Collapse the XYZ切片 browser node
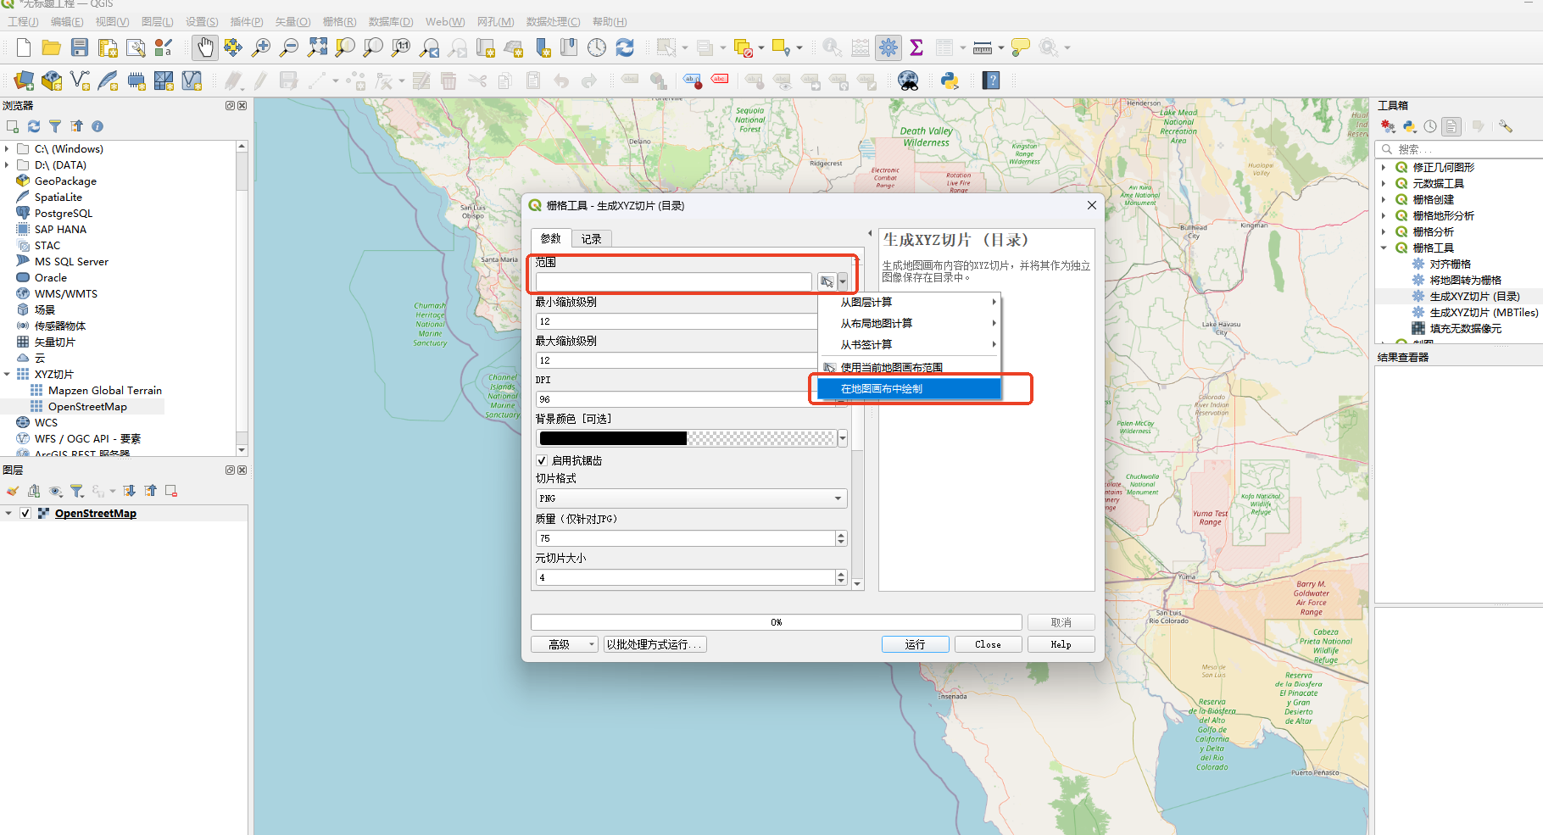The width and height of the screenshot is (1543, 835). [8, 374]
